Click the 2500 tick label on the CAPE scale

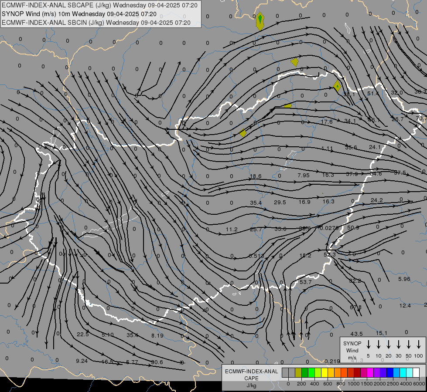[393, 384]
